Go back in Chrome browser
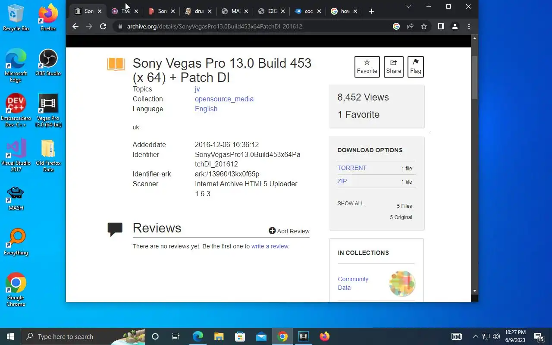552x345 pixels. coord(75,26)
